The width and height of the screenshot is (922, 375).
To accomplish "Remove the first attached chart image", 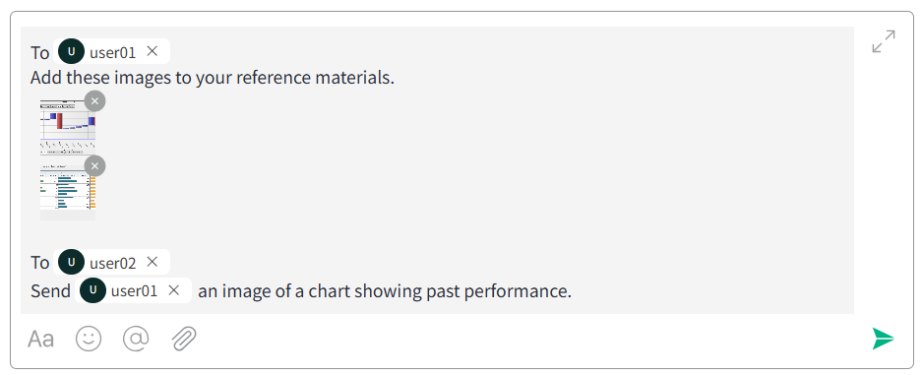I will click(95, 101).
